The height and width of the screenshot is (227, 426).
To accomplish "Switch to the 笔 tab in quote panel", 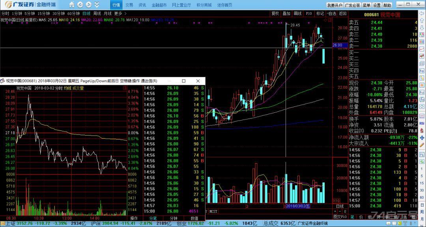I will point(352,217).
